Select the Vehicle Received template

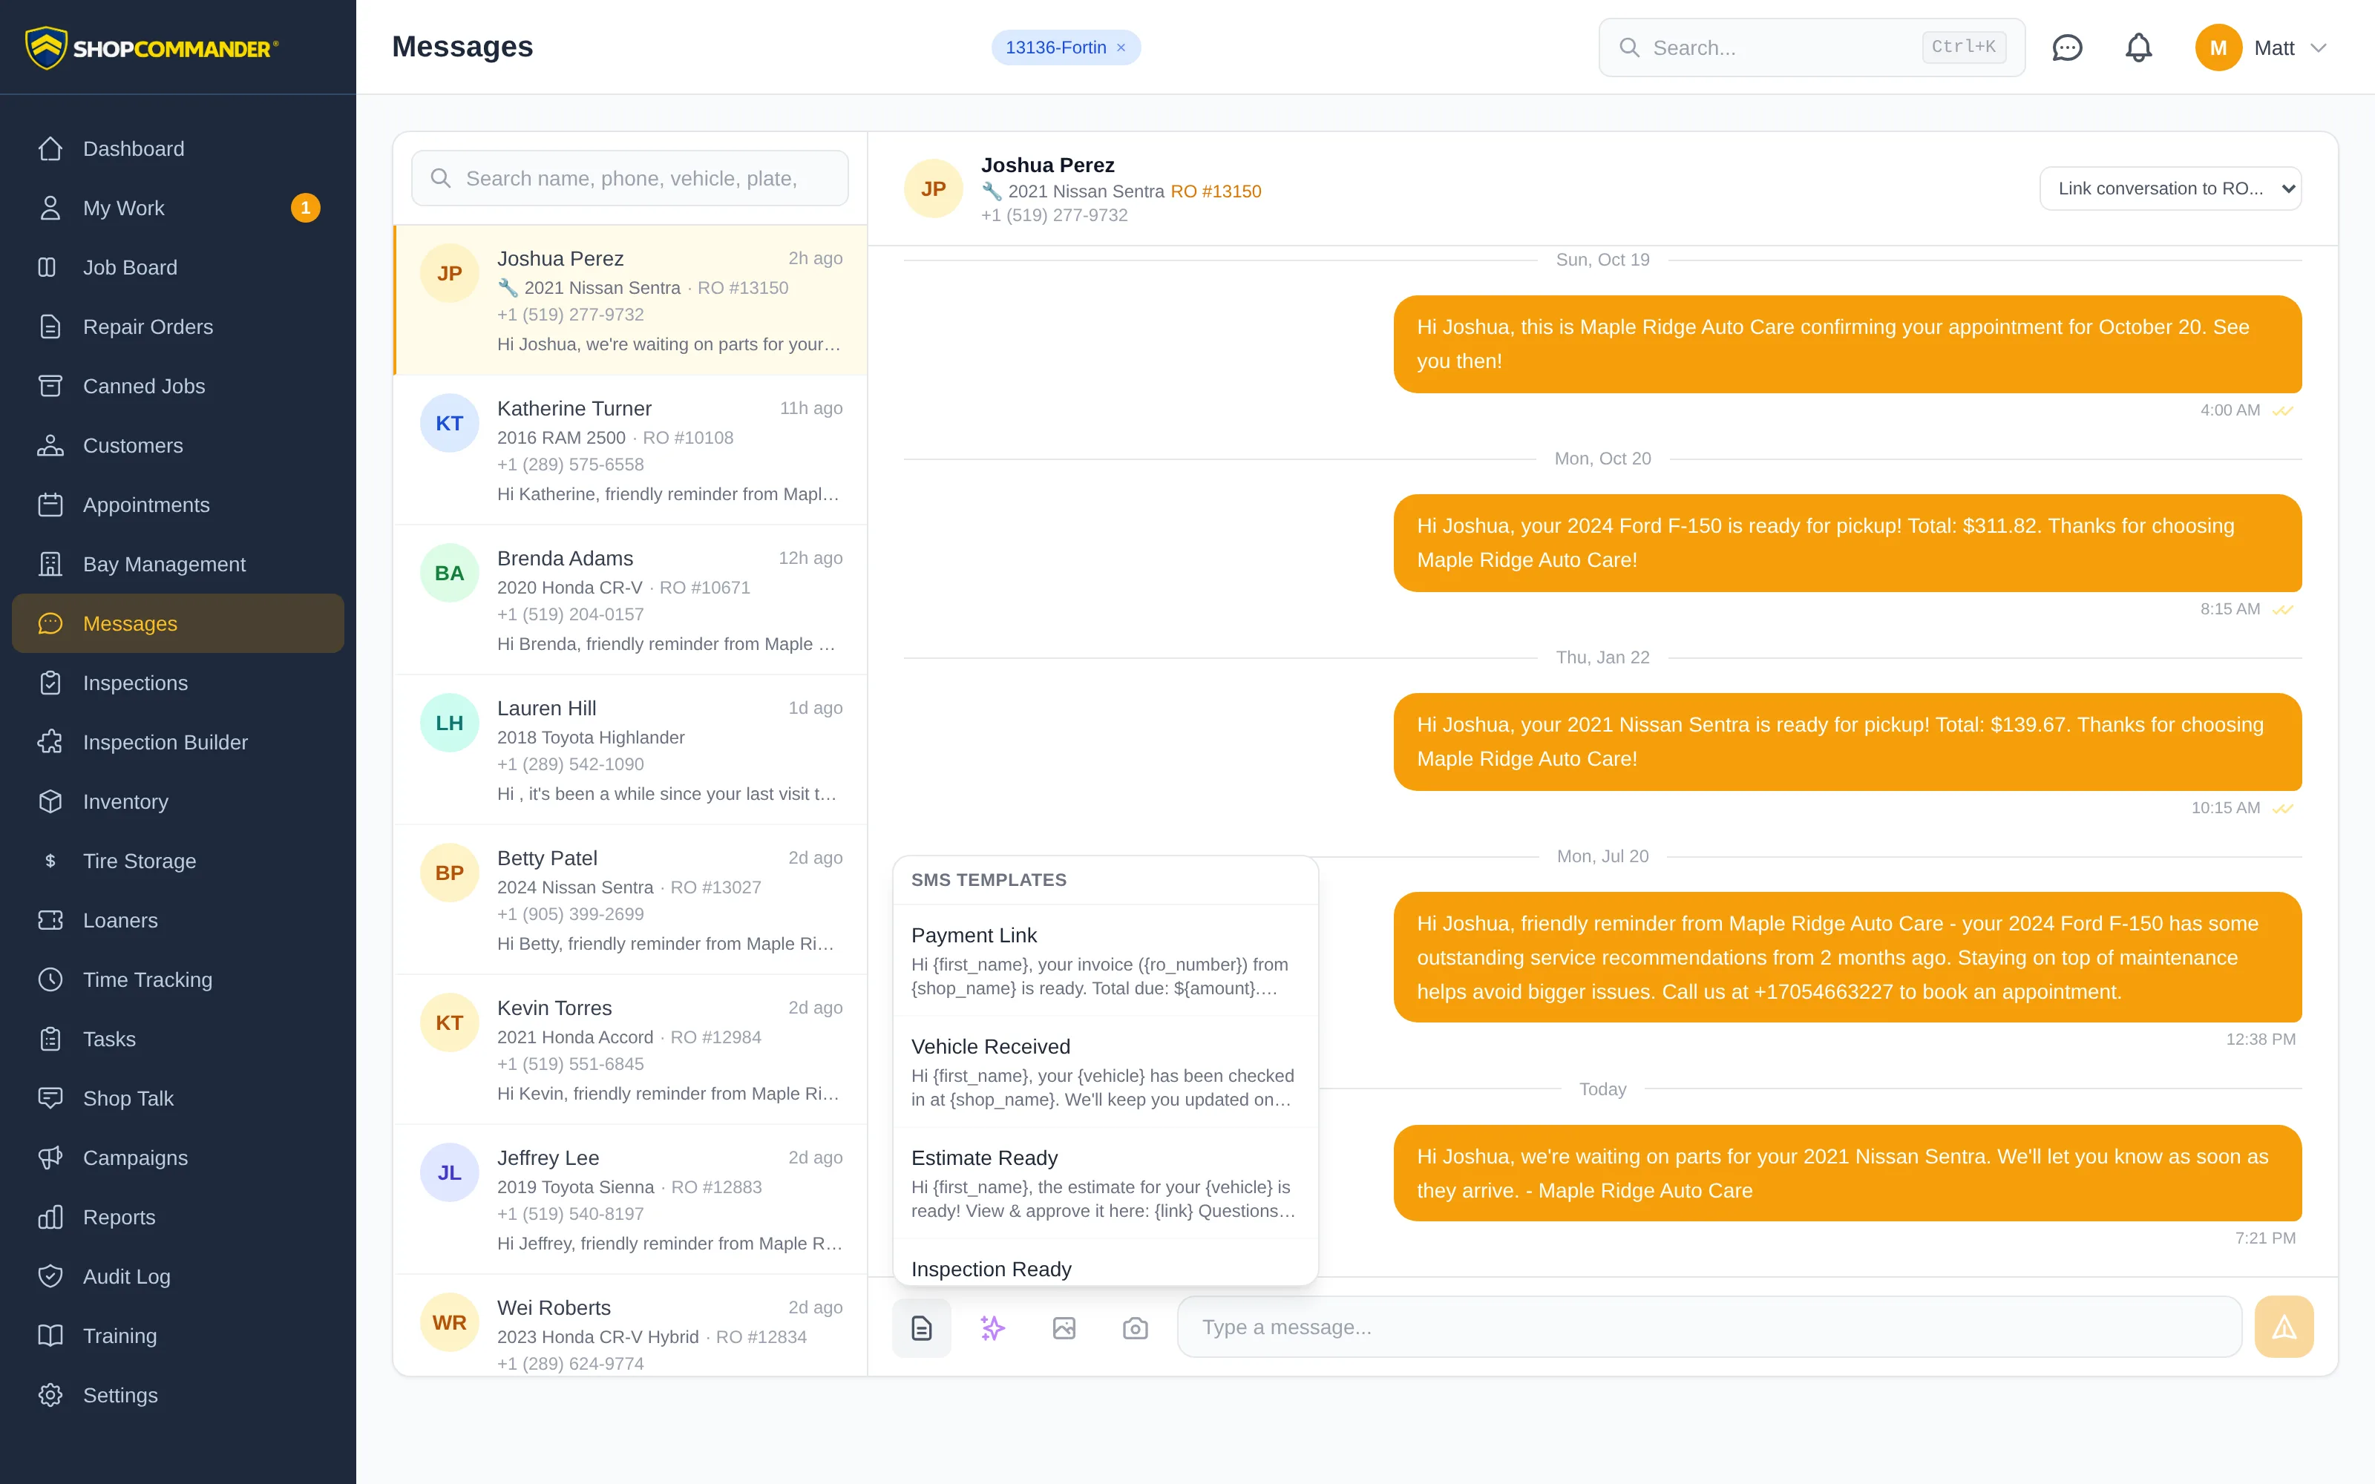pos(1105,1071)
